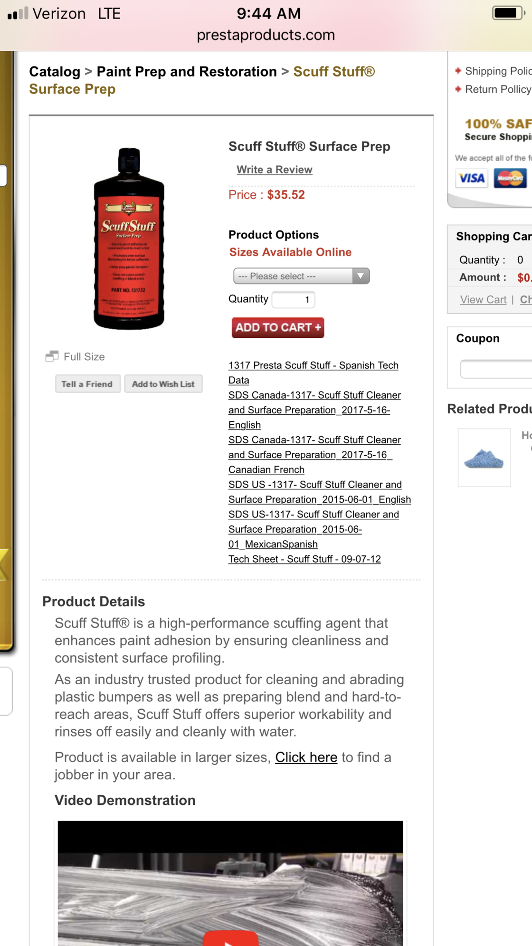532x946 pixels.
Task: Open the blue microfiber related product thumbnail
Action: [484, 458]
